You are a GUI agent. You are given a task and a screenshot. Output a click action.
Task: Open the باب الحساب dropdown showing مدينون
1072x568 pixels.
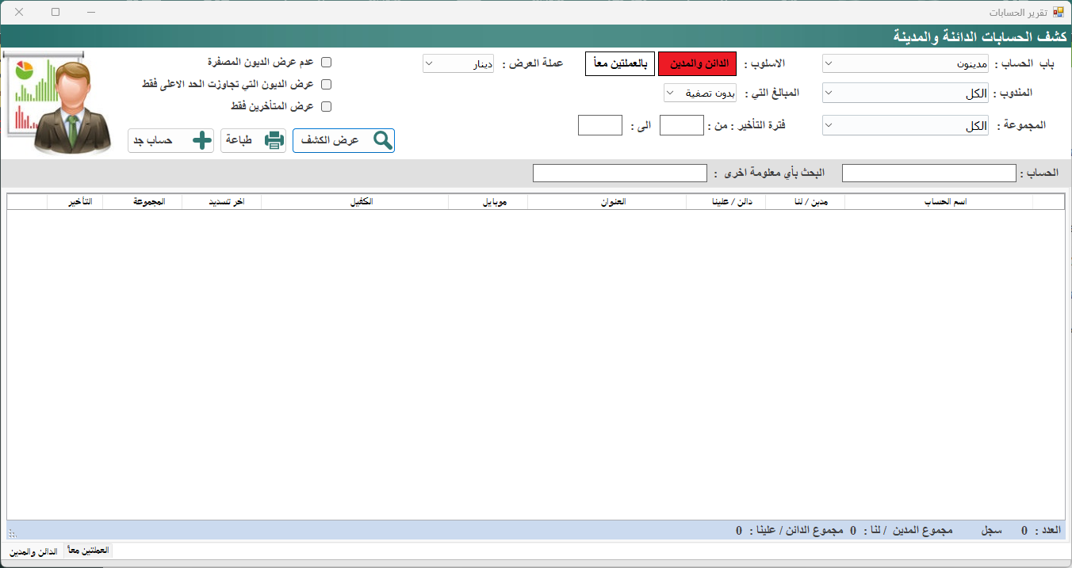click(x=905, y=63)
